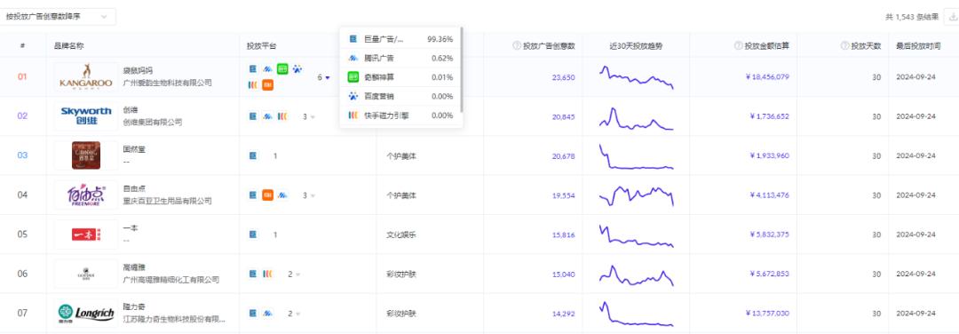
Task: Open Skyworth spend estimate ¥1,736,652
Action: (769, 116)
